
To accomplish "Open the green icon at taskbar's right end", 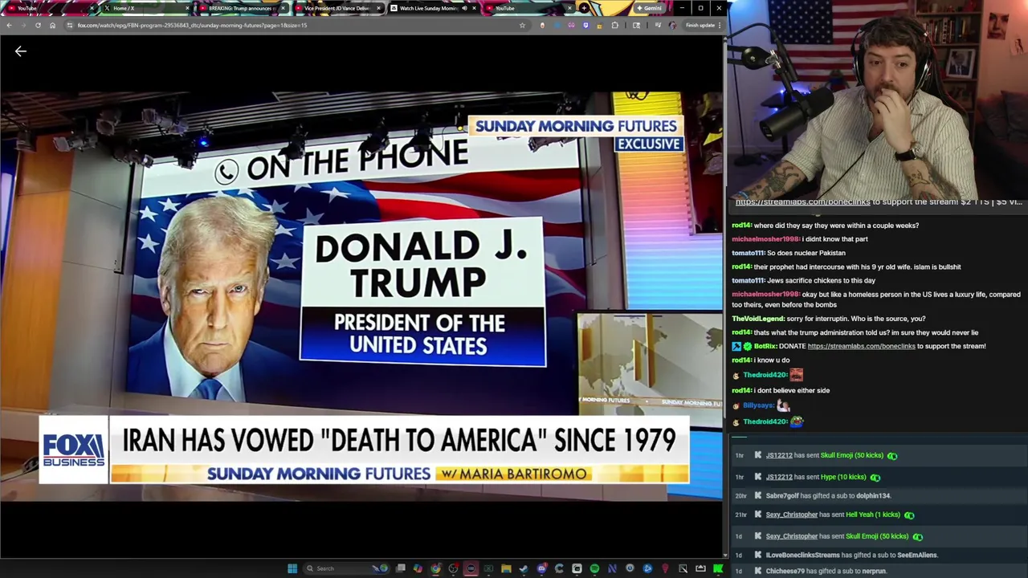I will click(x=717, y=568).
